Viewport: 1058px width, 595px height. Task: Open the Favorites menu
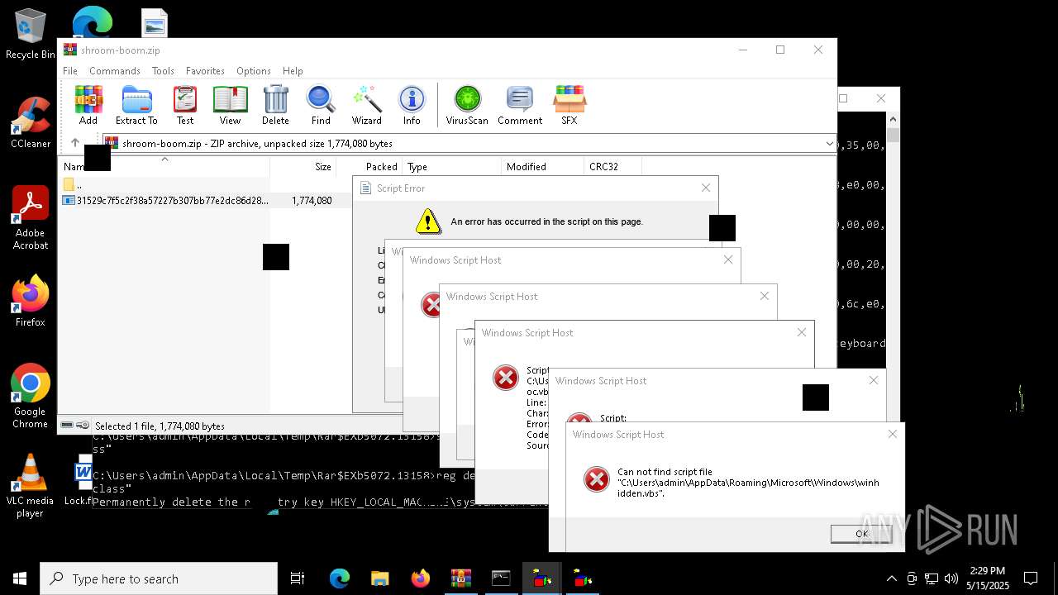(x=205, y=71)
